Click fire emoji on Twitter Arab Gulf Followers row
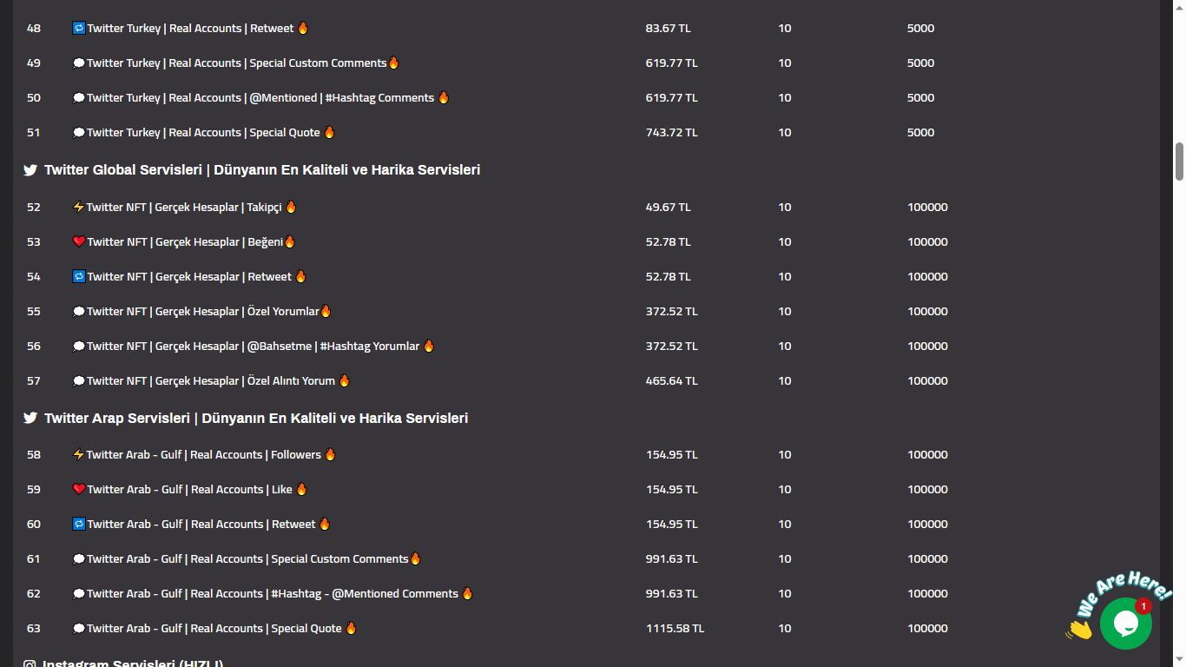This screenshot has width=1186, height=667. (x=330, y=454)
